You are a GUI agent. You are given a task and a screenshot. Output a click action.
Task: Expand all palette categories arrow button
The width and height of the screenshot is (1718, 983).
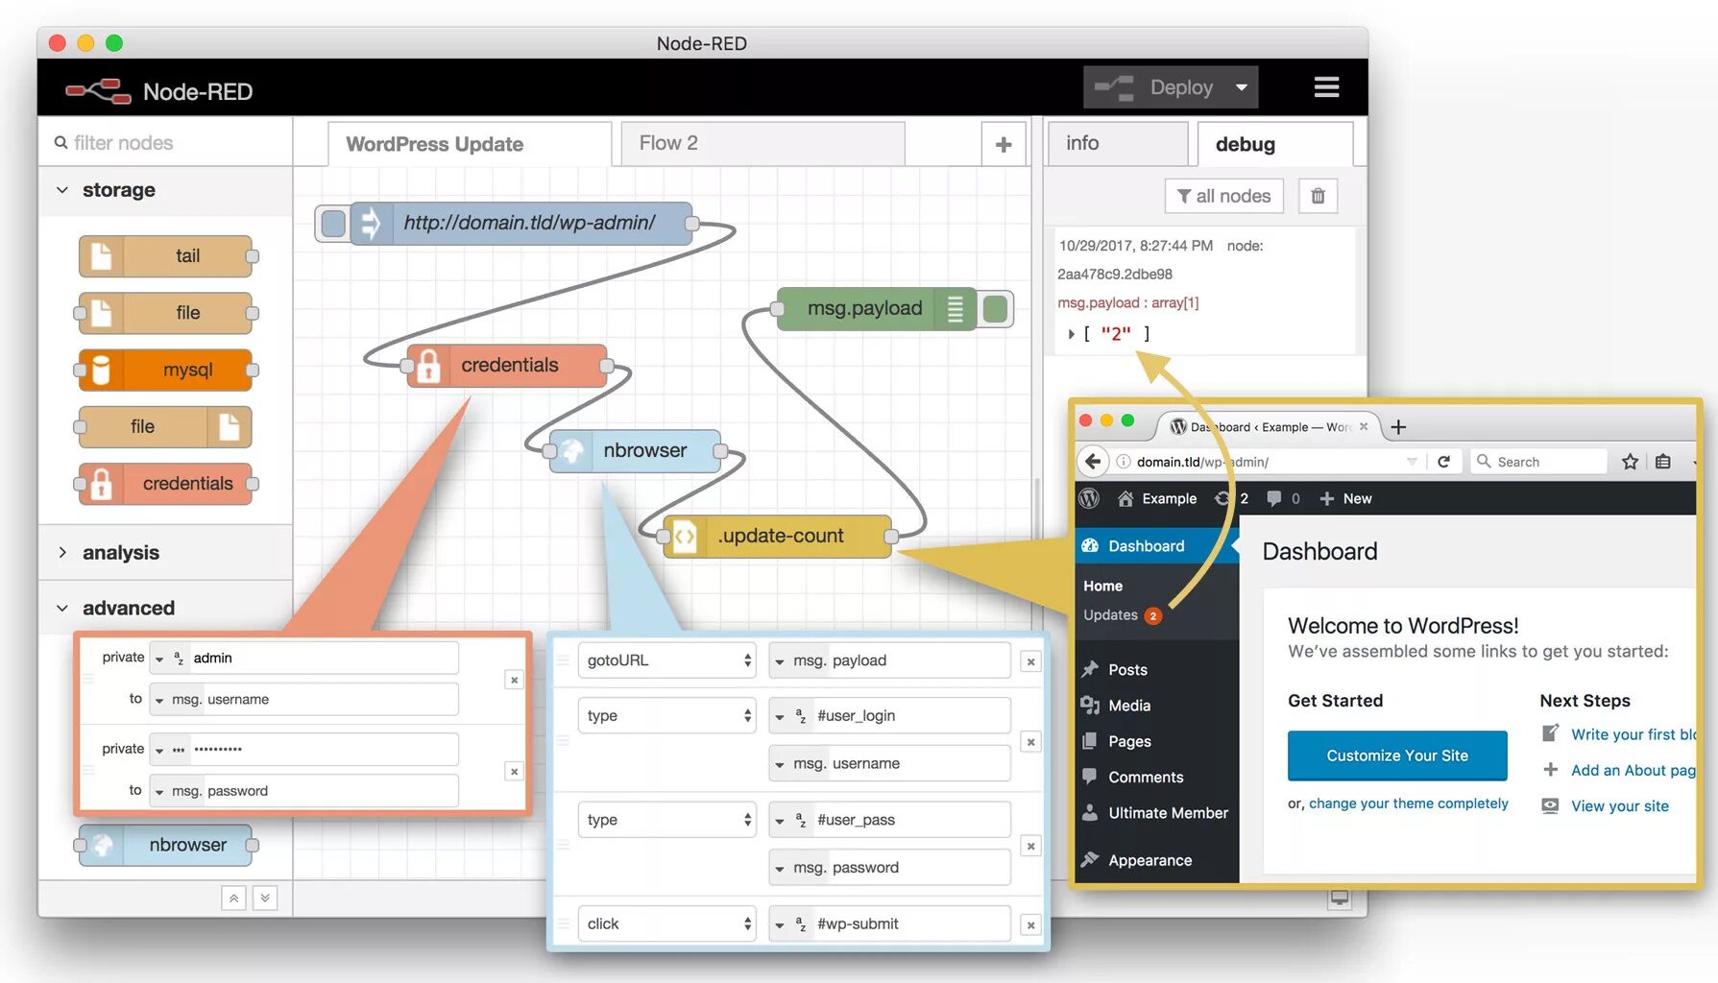265,899
